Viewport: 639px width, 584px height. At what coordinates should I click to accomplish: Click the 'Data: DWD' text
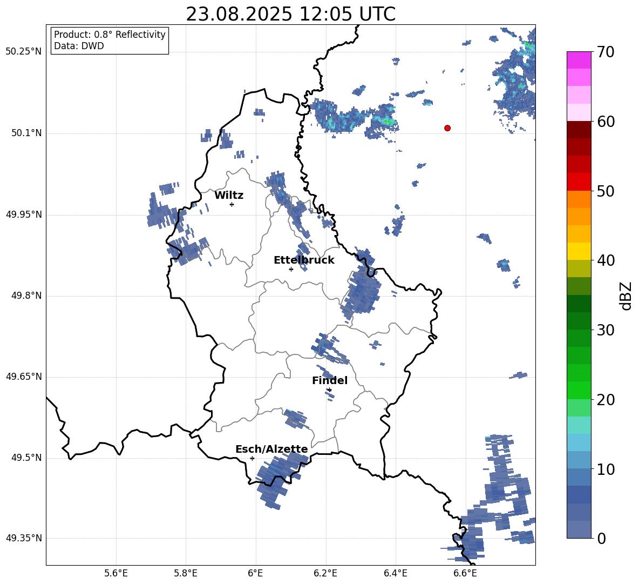pyautogui.click(x=79, y=46)
